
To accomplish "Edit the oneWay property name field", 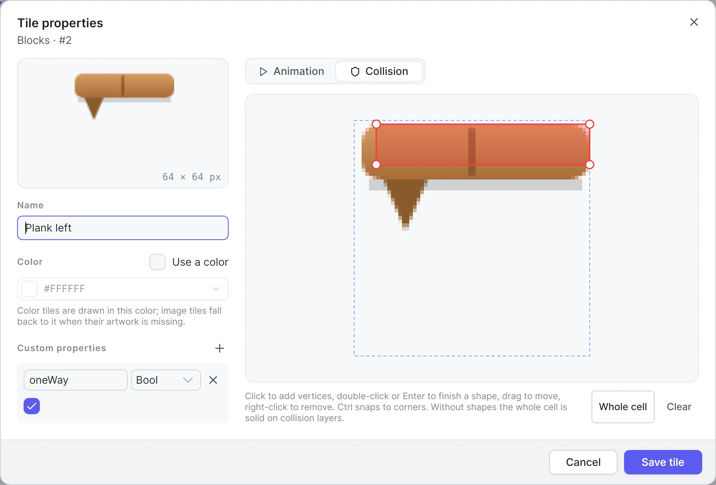I will click(x=76, y=380).
